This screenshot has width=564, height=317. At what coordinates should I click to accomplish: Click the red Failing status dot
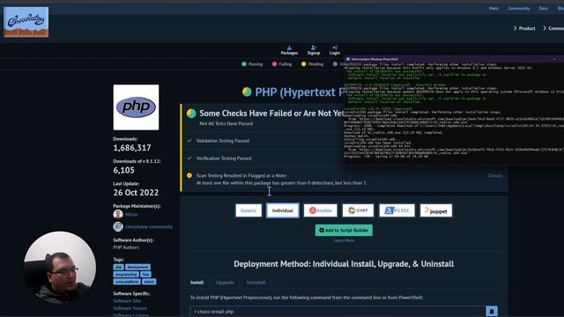point(274,64)
